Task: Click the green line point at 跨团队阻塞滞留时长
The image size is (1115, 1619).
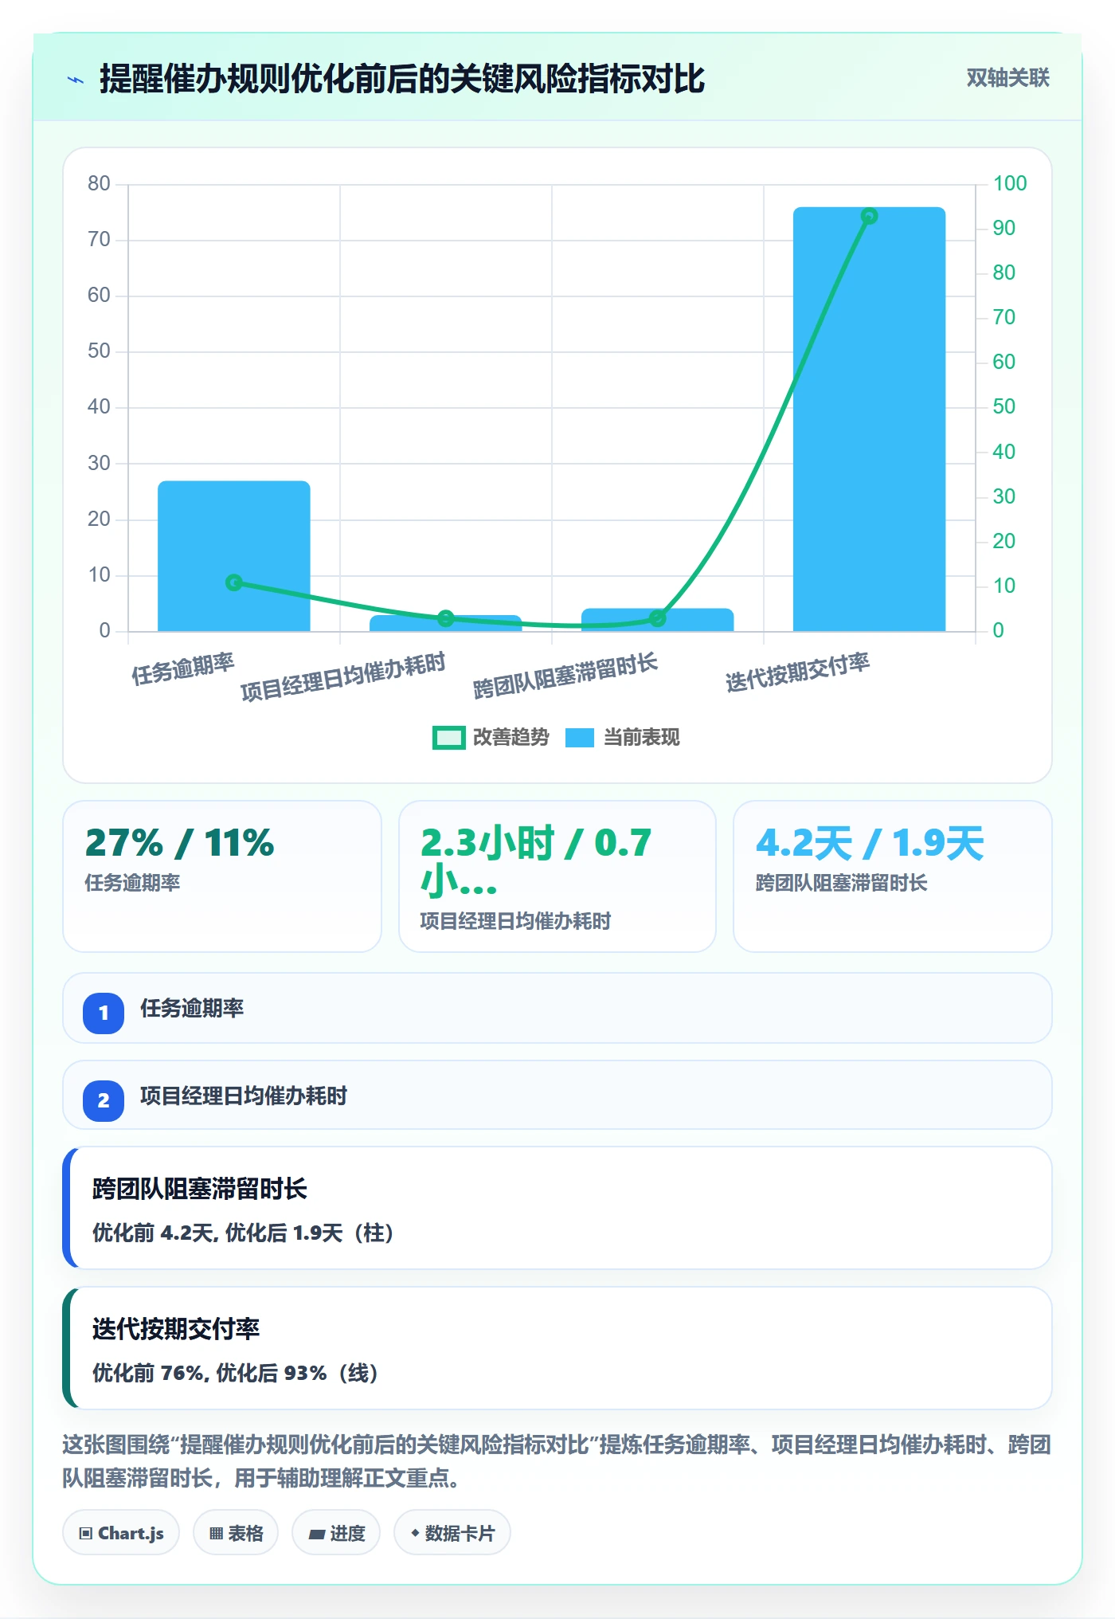Action: pyautogui.click(x=657, y=618)
